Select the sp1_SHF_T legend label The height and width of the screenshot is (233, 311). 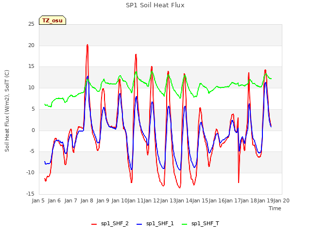pyautogui.click(x=205, y=223)
